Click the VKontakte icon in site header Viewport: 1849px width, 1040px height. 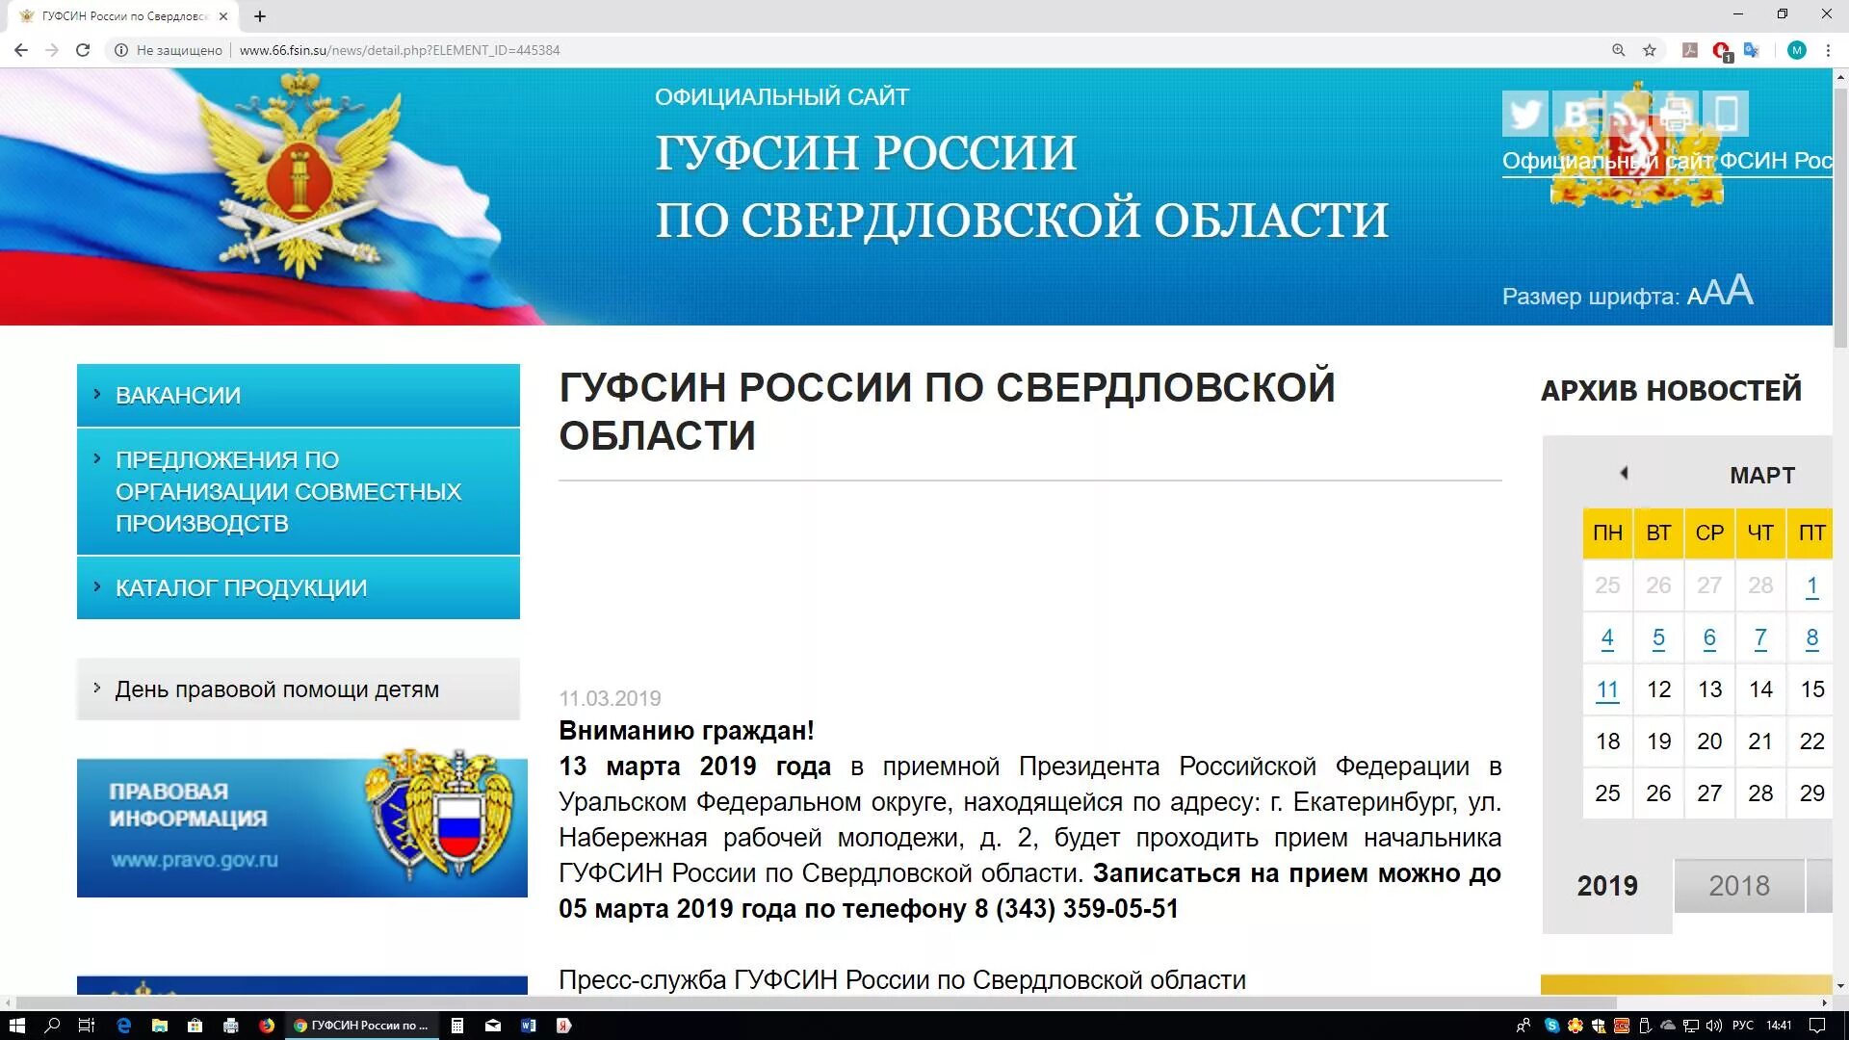(x=1576, y=114)
